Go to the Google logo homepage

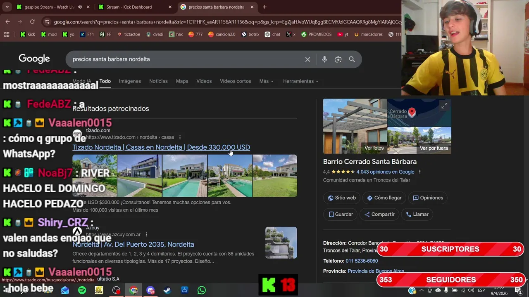34,59
